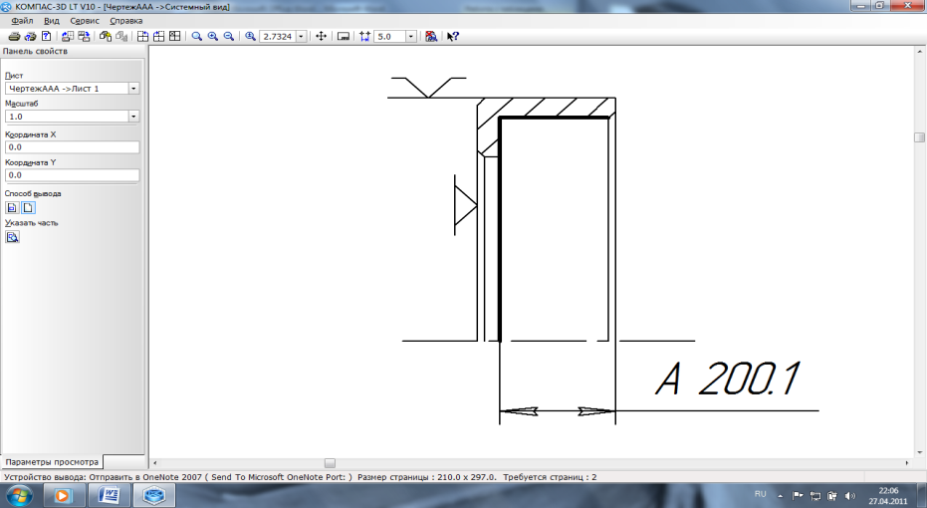
Task: Click the zoom scale magnifier icon beside 2.7324
Action: [x=251, y=37]
